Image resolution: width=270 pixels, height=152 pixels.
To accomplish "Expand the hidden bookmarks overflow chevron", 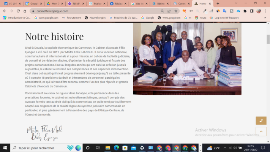I will tap(265, 18).
